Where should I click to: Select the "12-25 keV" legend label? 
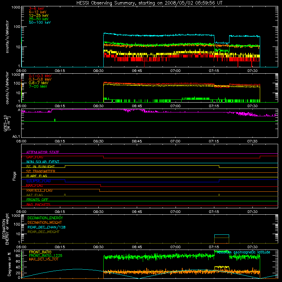click(x=39, y=16)
